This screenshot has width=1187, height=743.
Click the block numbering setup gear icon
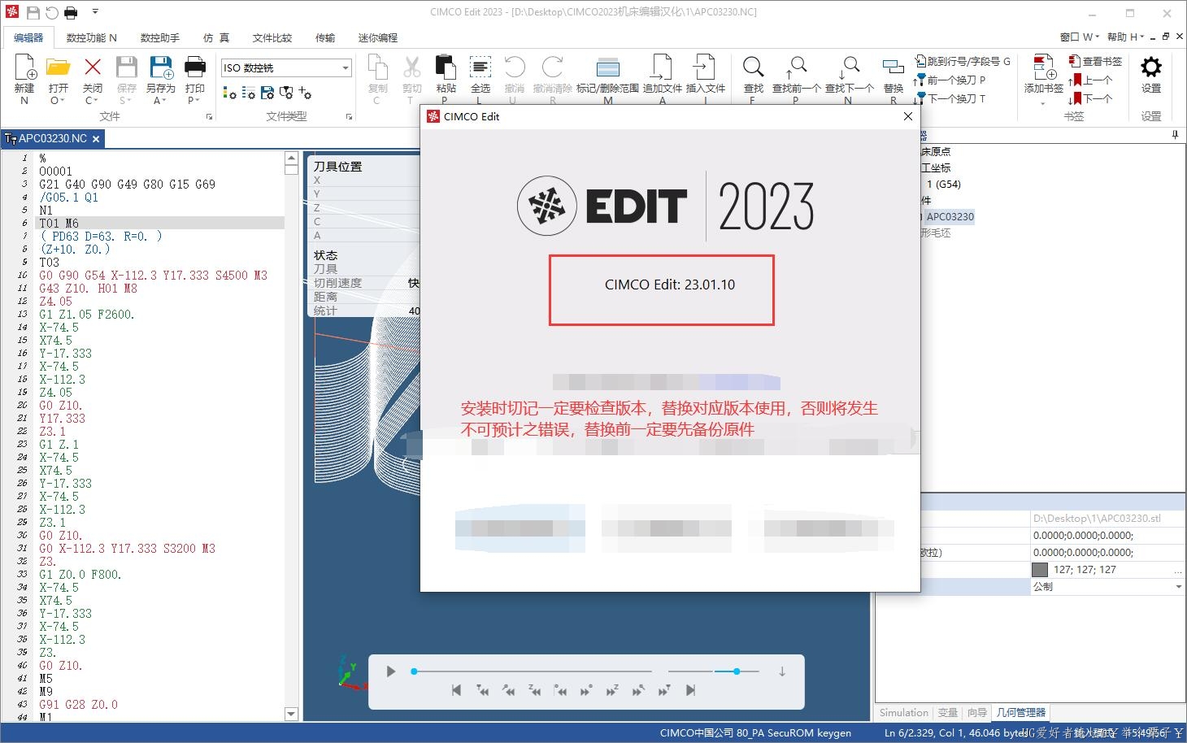[249, 93]
